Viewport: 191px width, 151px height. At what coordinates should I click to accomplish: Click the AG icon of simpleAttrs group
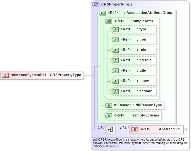pyautogui.click(x=109, y=21)
